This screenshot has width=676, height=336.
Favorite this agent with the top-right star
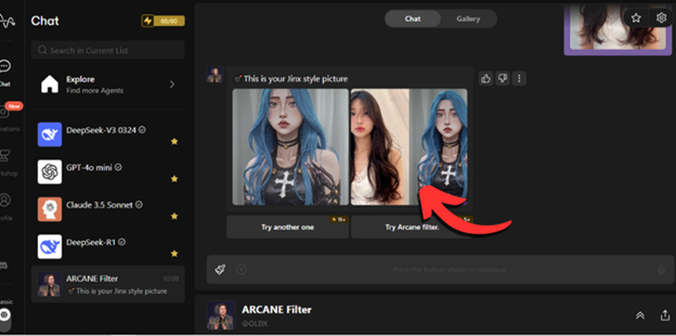[636, 18]
